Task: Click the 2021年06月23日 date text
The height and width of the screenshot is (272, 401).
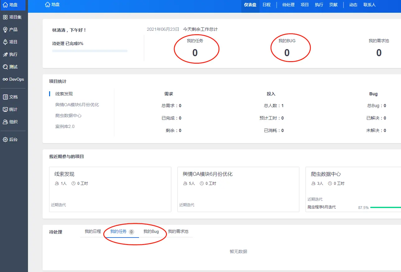Action: point(163,29)
